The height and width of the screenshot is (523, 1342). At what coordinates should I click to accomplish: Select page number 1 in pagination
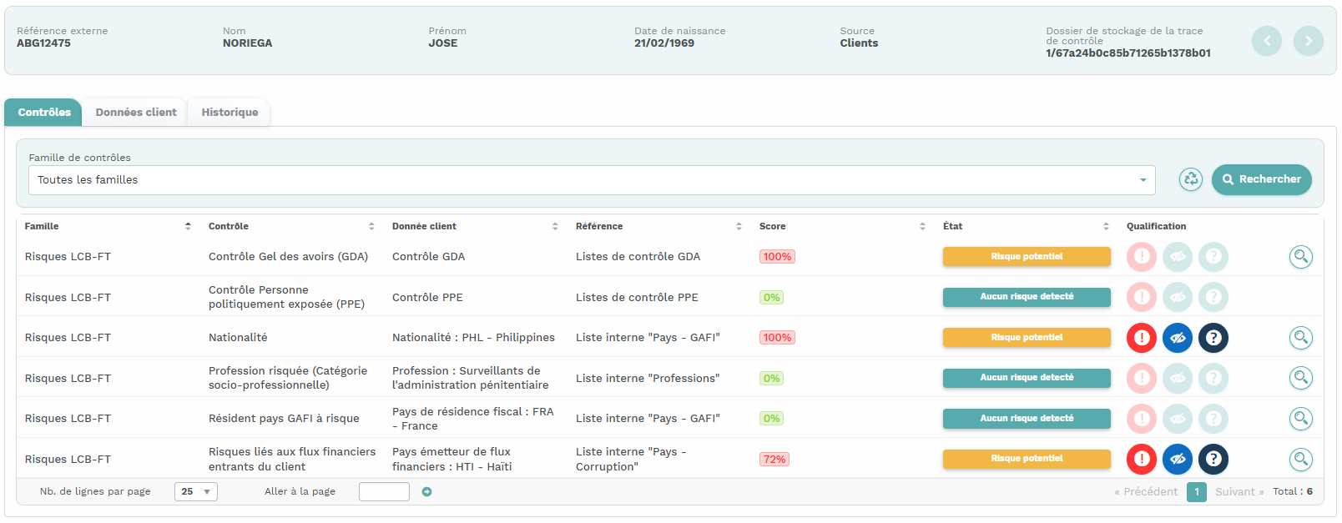tap(1197, 492)
